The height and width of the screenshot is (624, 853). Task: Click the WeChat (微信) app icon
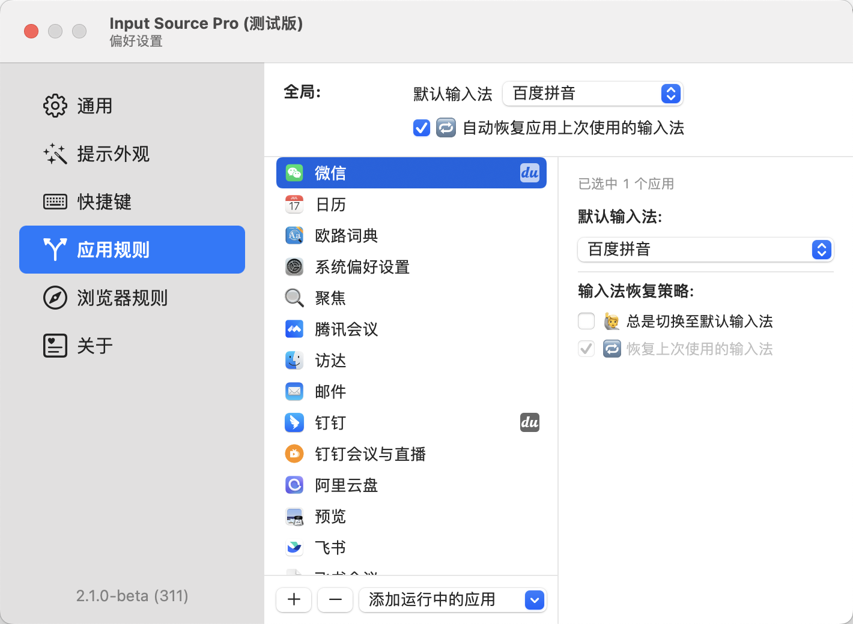pyautogui.click(x=294, y=173)
